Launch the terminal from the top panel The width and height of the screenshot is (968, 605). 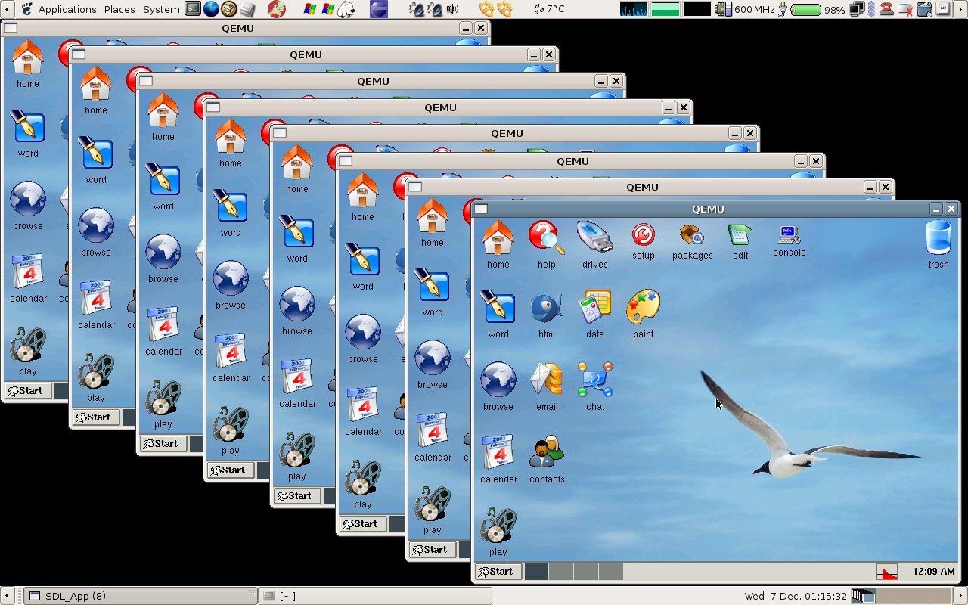click(x=193, y=9)
